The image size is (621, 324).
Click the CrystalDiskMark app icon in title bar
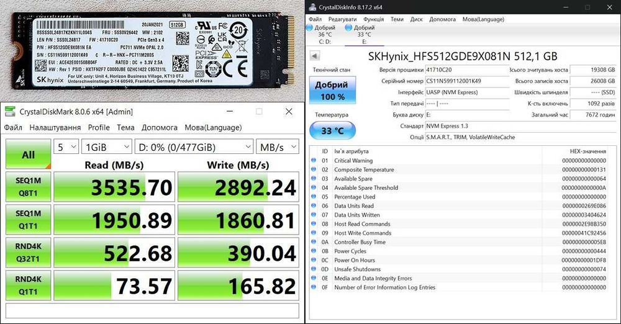10,111
